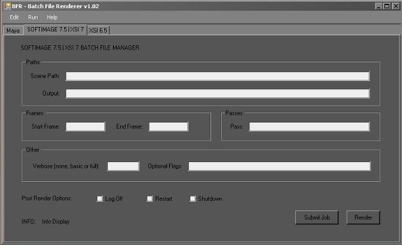402x245 pixels.
Task: Open the Edit menu
Action: pos(14,17)
